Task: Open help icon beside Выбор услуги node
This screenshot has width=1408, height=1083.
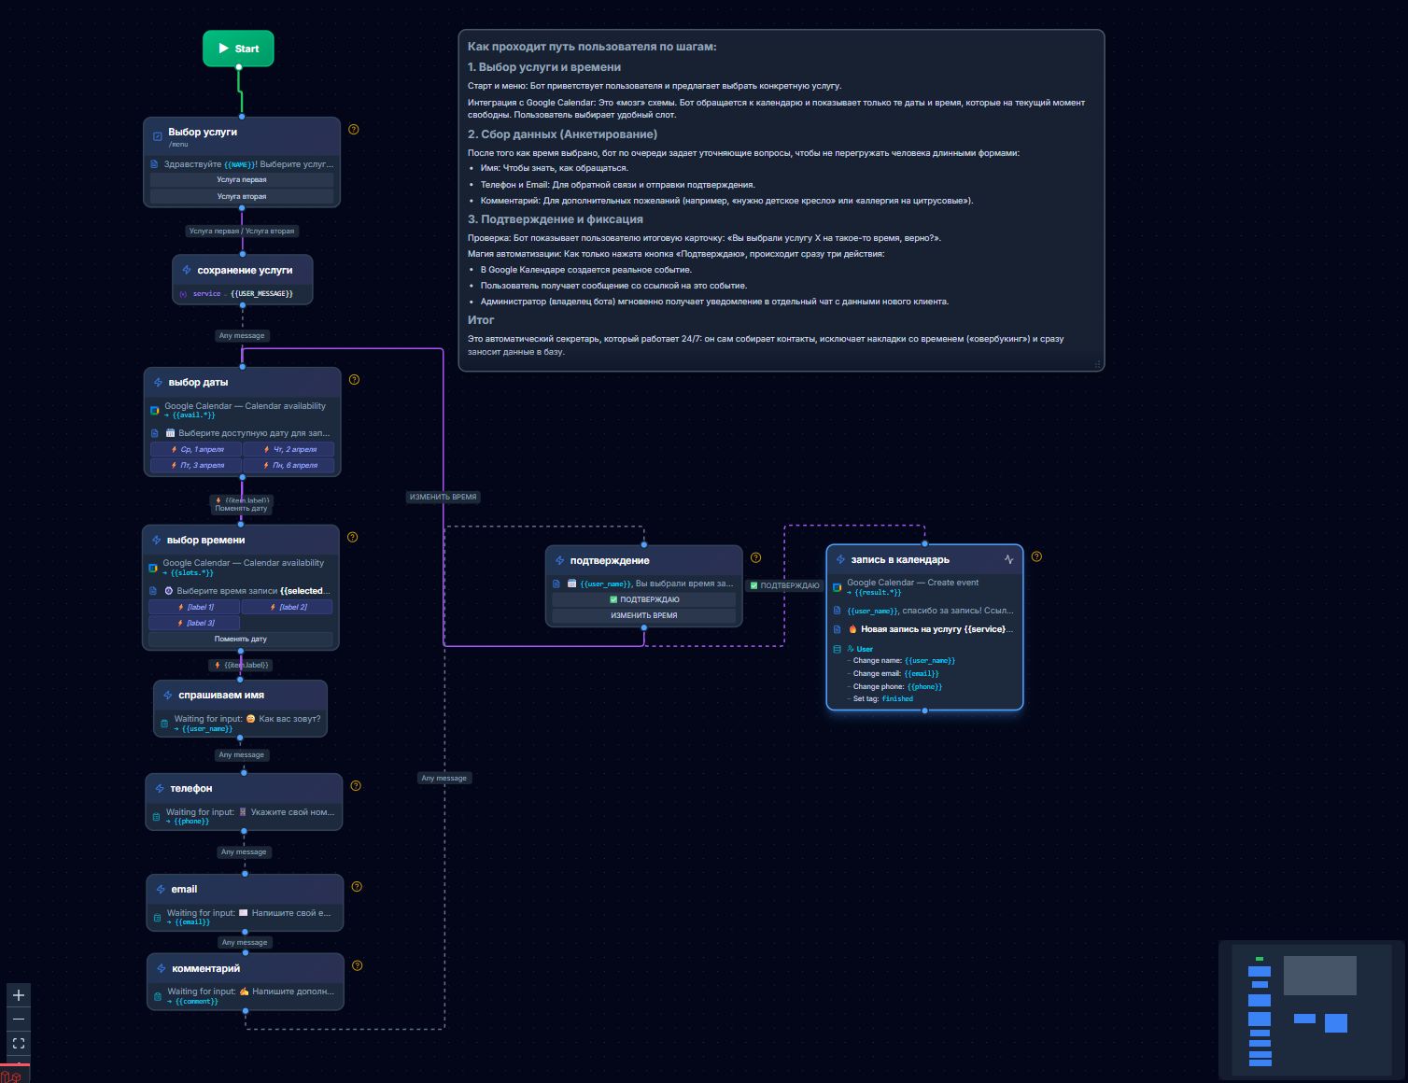Action: click(x=354, y=130)
